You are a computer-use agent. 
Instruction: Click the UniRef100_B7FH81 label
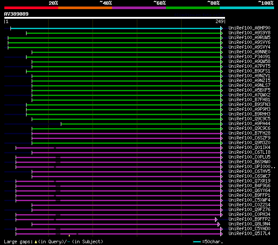coord(249,100)
